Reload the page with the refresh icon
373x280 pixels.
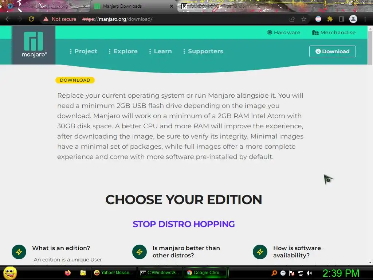point(31,19)
